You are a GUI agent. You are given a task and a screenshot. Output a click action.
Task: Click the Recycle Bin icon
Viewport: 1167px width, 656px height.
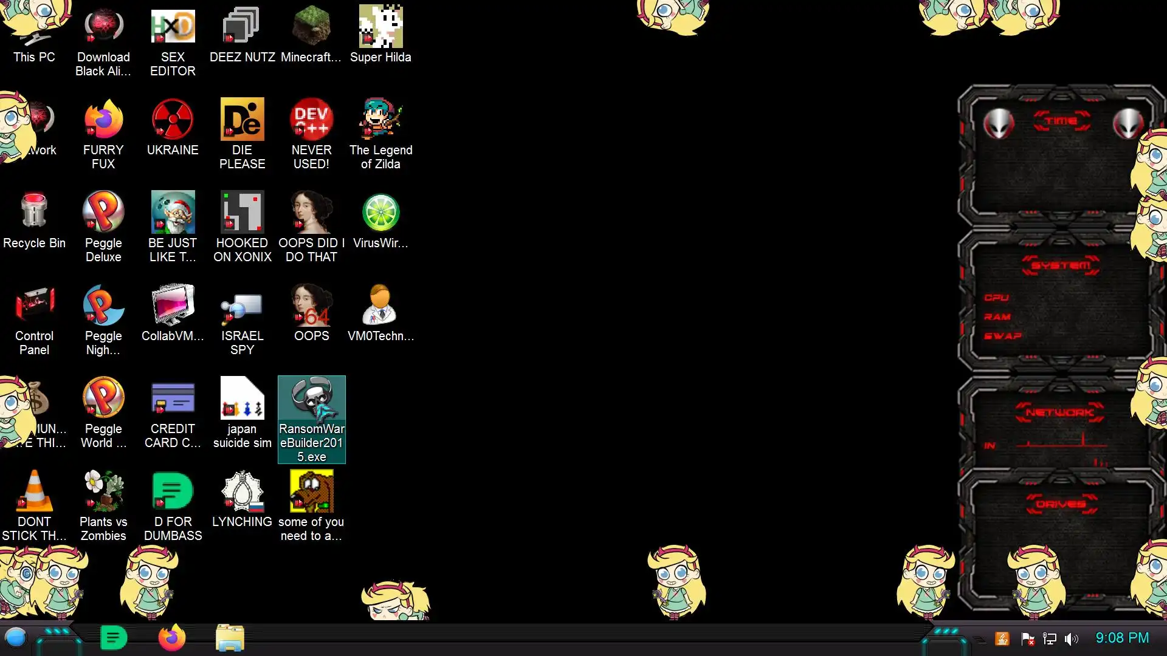click(34, 213)
